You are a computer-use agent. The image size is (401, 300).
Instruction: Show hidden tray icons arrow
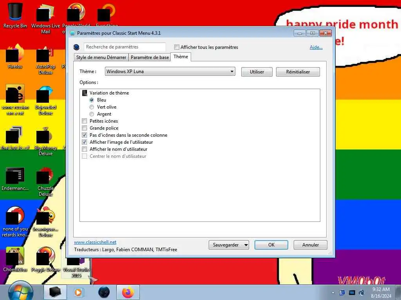pos(333,293)
